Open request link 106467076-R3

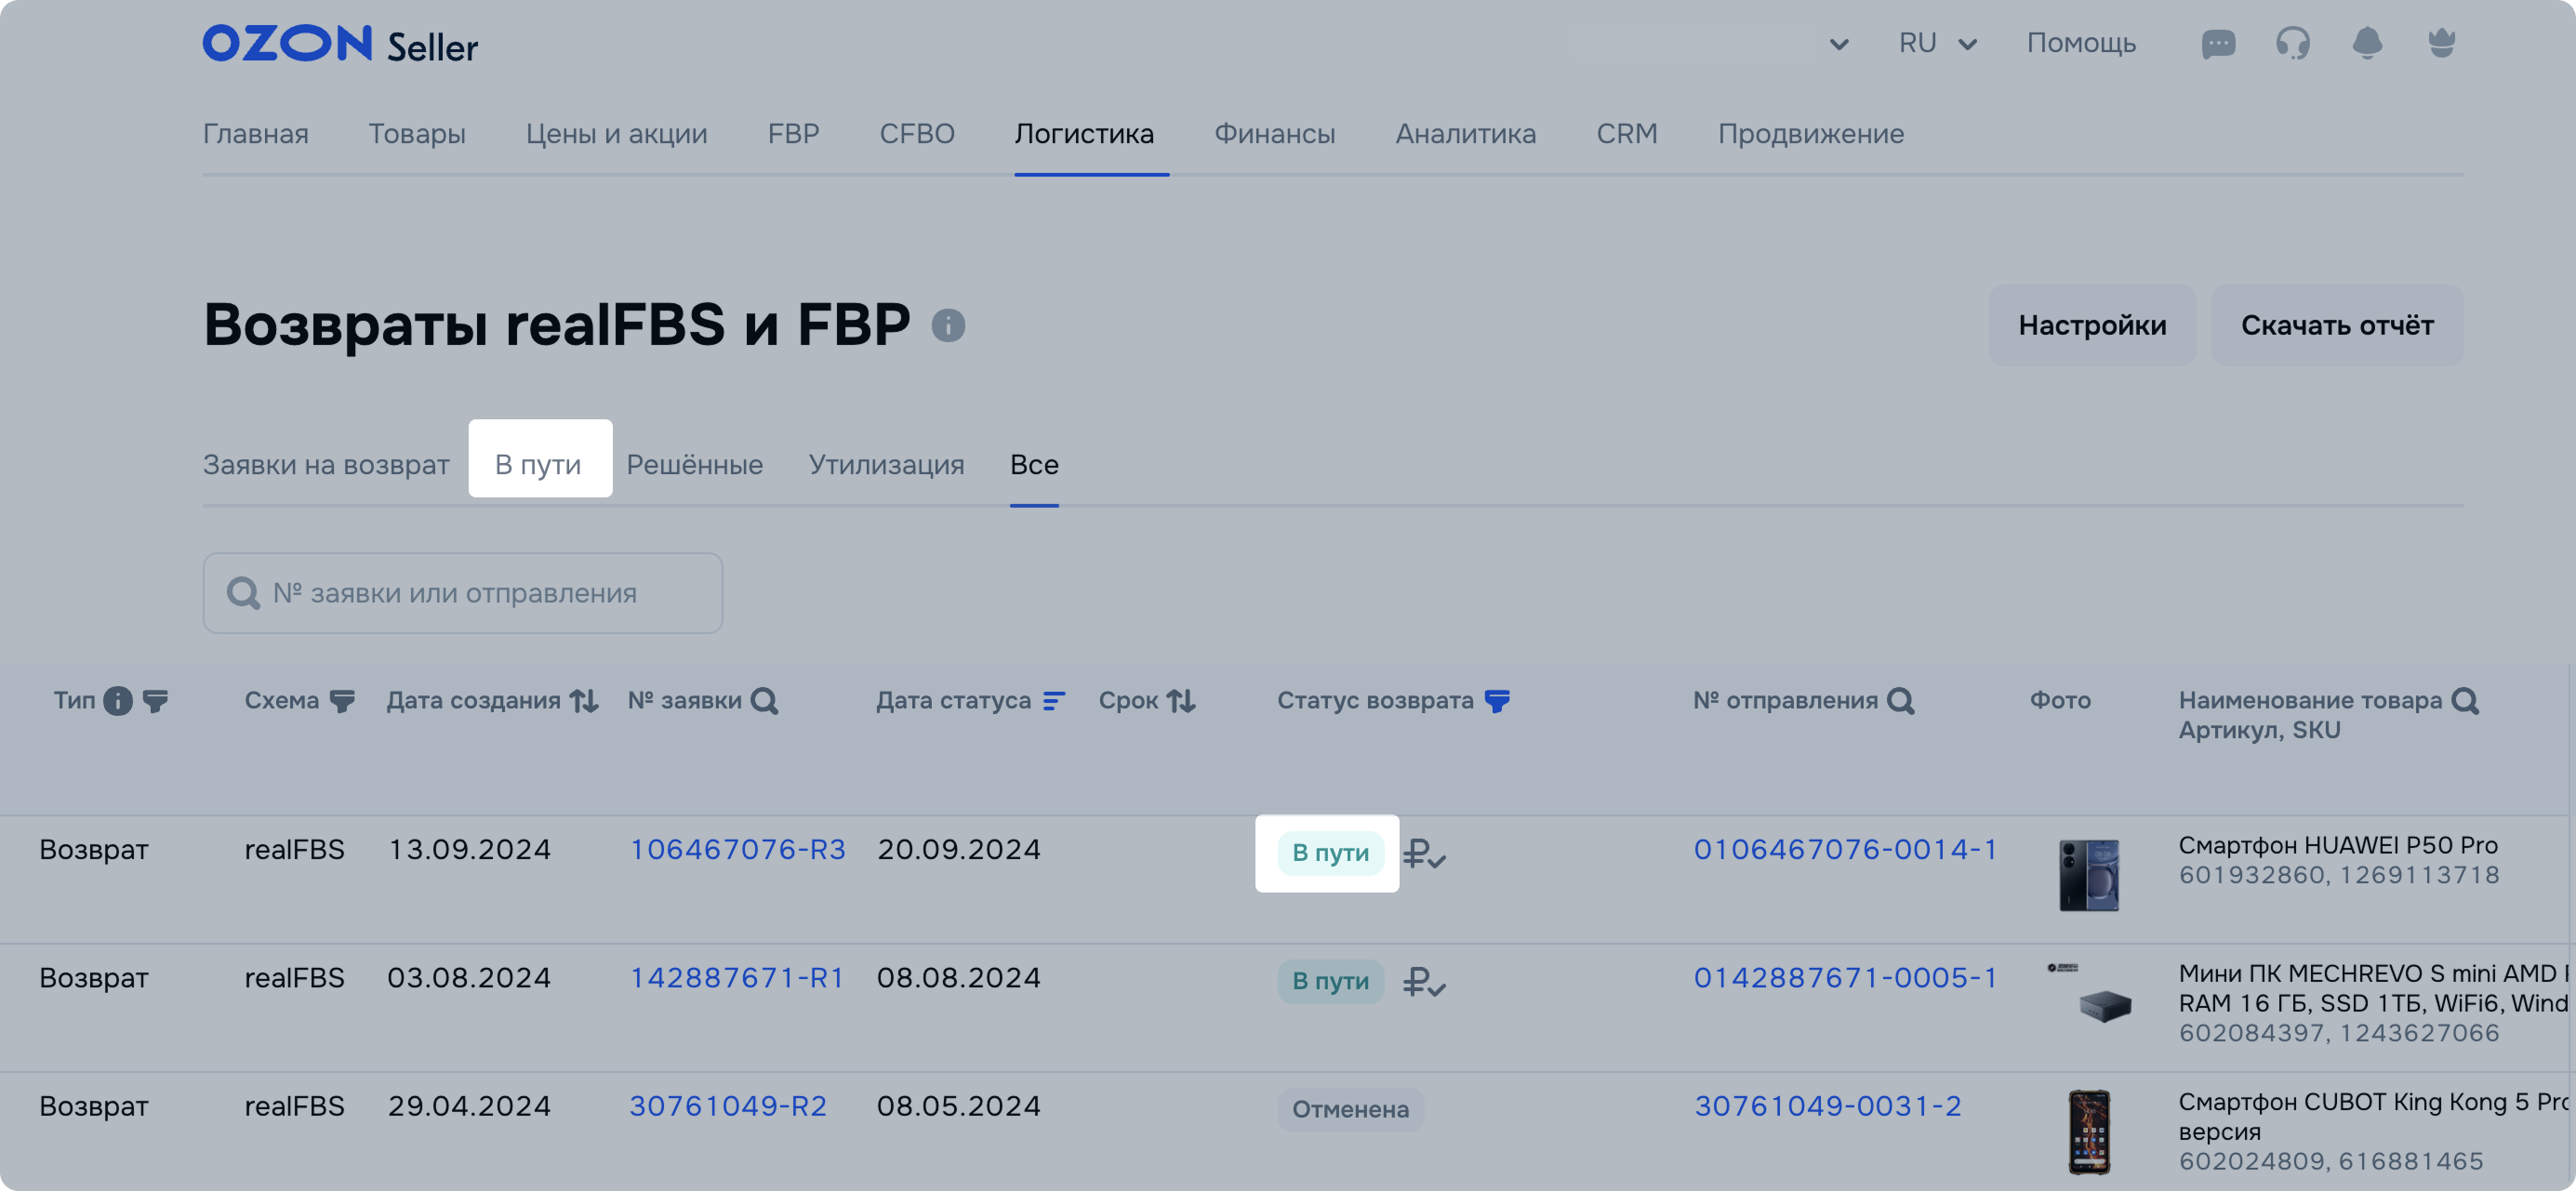click(x=737, y=849)
